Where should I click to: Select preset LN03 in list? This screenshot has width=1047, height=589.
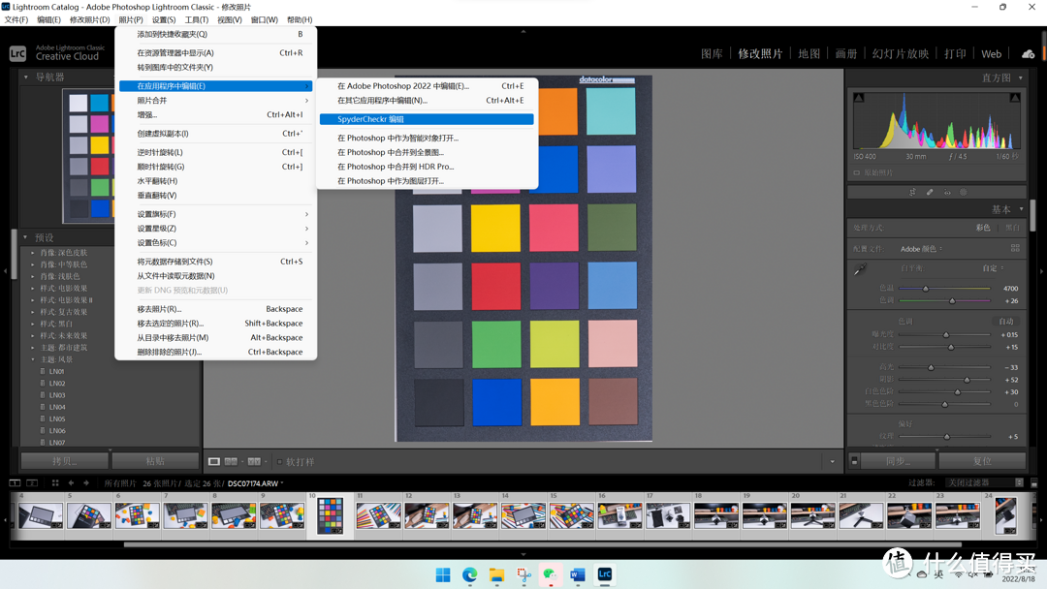57,395
